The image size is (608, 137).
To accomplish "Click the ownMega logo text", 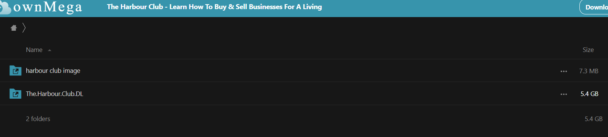I will (48, 7).
